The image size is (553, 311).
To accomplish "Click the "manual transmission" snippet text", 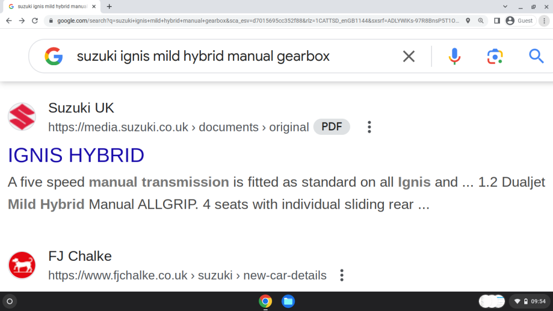I will pos(159,182).
